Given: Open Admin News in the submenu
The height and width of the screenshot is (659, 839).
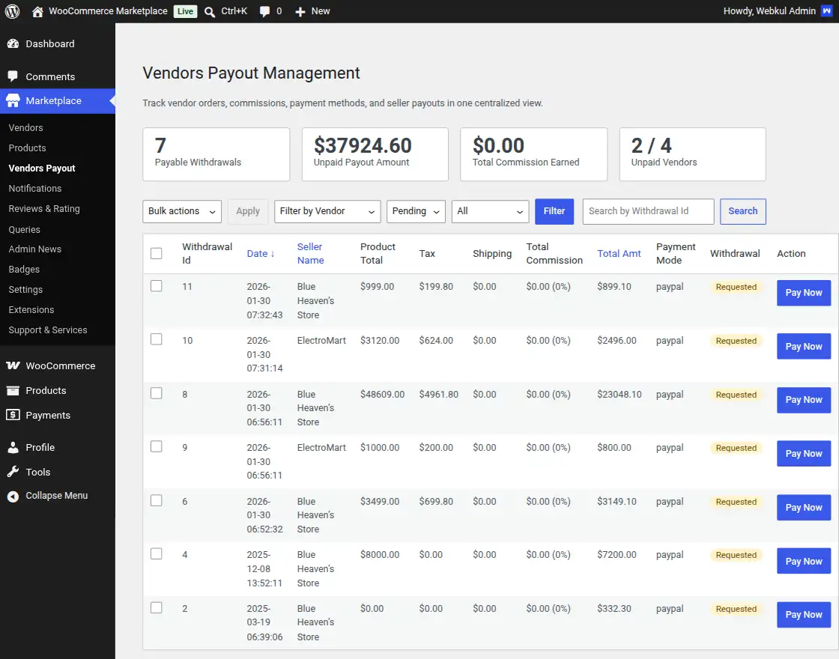Looking at the screenshot, I should click(34, 249).
